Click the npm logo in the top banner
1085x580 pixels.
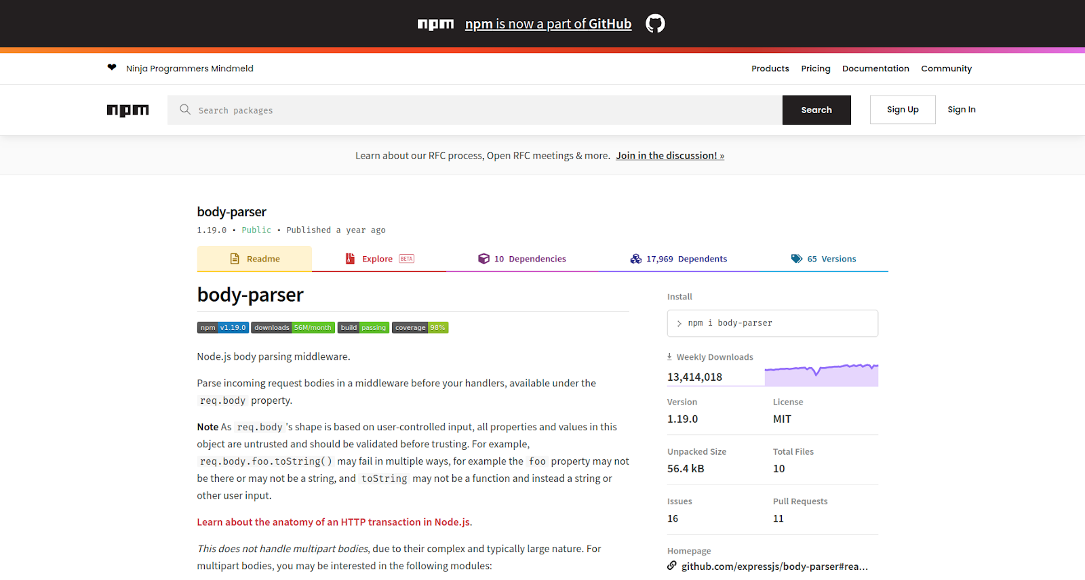435,24
